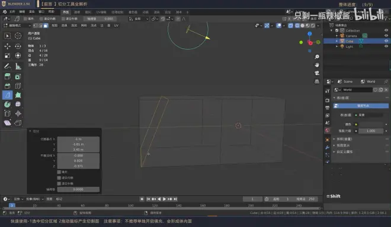Viewport: 391px width, 227px height.
Task: Switch to face select mode
Action: coord(46,25)
